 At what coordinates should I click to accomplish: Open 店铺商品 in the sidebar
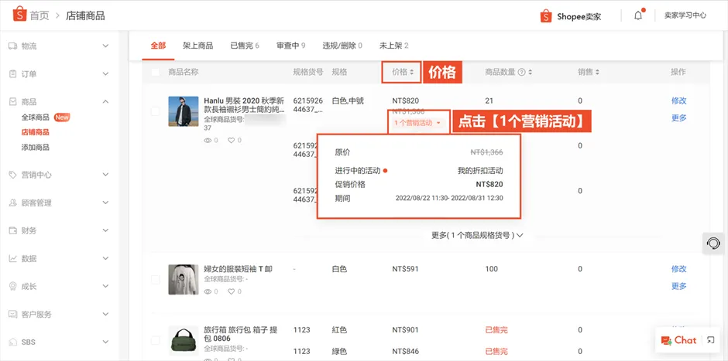pos(36,132)
